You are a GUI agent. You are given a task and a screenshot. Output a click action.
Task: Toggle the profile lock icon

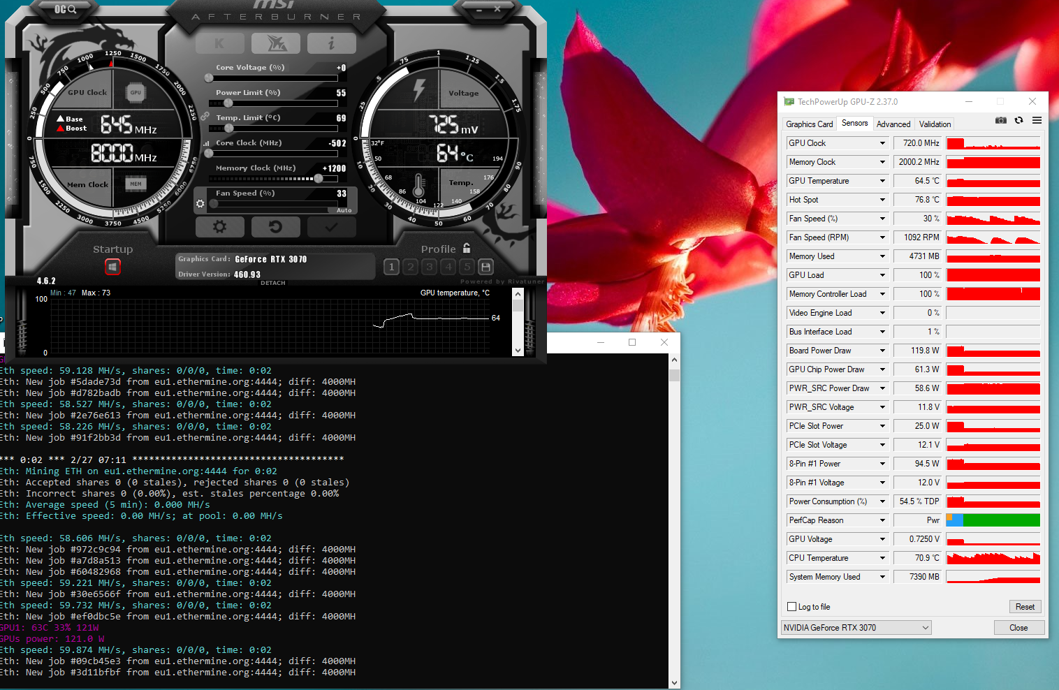click(x=467, y=248)
